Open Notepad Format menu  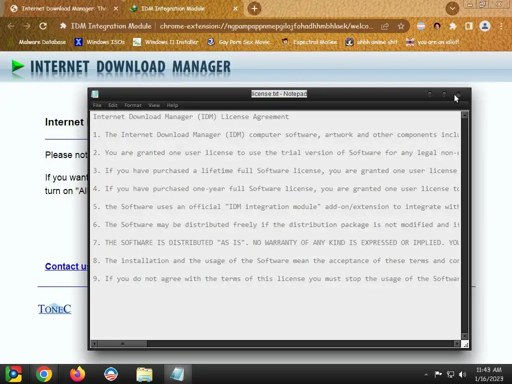133,105
